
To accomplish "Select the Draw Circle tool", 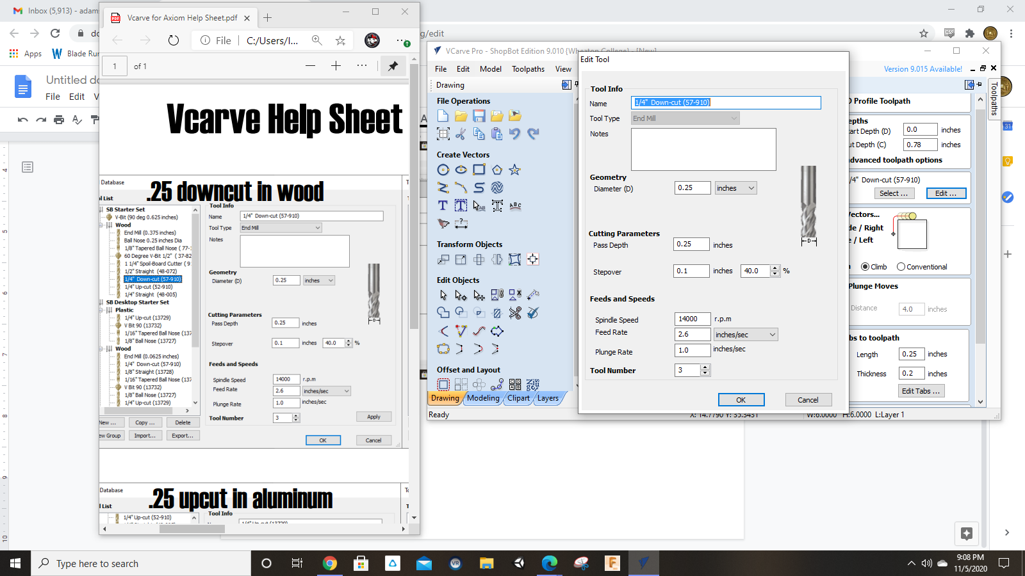I will coord(443,170).
